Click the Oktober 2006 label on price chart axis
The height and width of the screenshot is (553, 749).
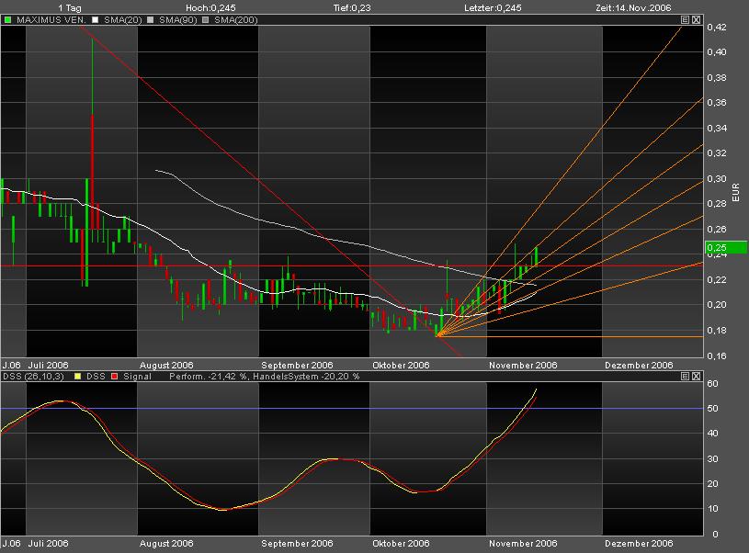401,365
